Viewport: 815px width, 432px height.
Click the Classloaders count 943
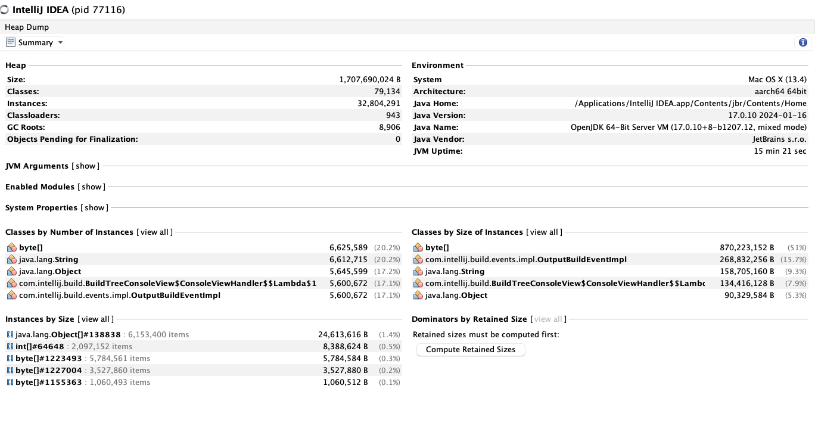(393, 116)
